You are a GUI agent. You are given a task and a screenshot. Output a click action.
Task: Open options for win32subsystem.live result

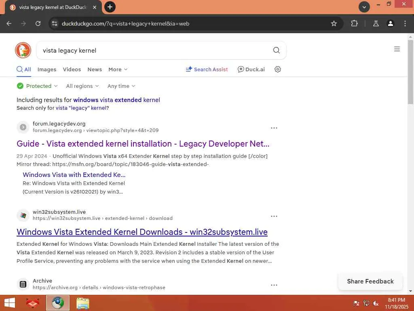pos(274,216)
